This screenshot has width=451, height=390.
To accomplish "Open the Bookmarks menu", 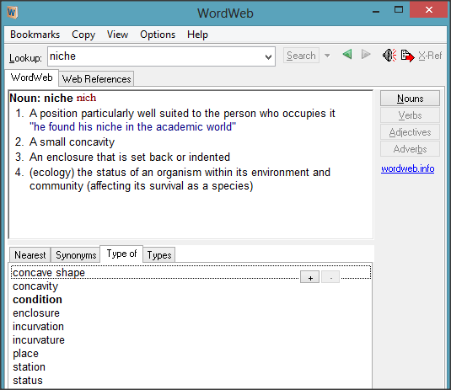I will tap(35, 35).
